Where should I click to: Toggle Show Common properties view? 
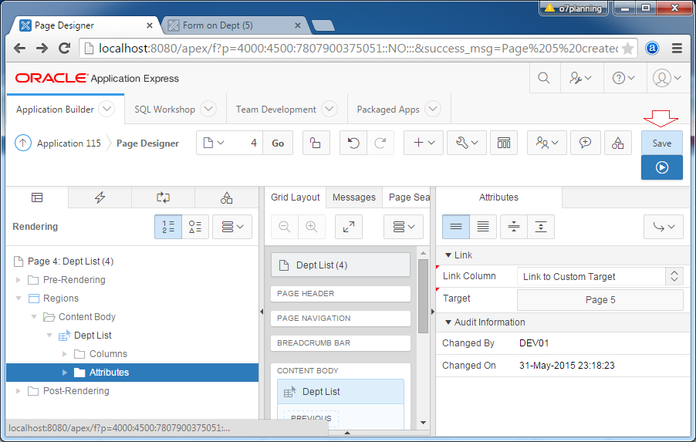pyautogui.click(x=456, y=227)
